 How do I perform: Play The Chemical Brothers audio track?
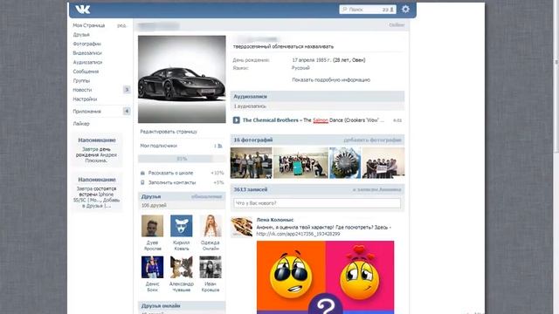click(x=237, y=120)
